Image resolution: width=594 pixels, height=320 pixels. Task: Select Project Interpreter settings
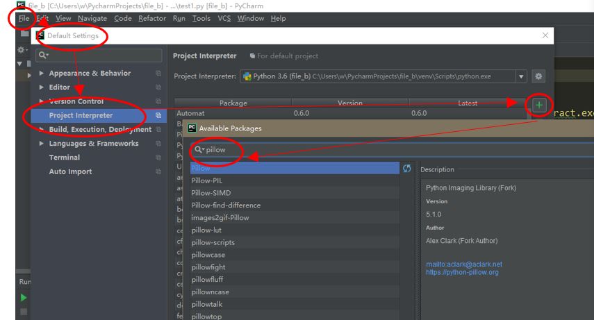point(81,115)
